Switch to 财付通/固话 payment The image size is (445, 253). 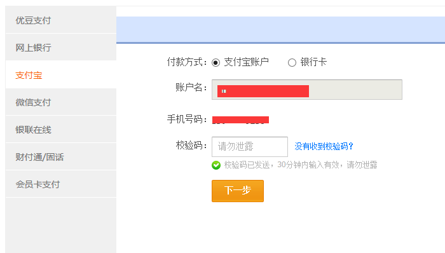click(x=61, y=156)
